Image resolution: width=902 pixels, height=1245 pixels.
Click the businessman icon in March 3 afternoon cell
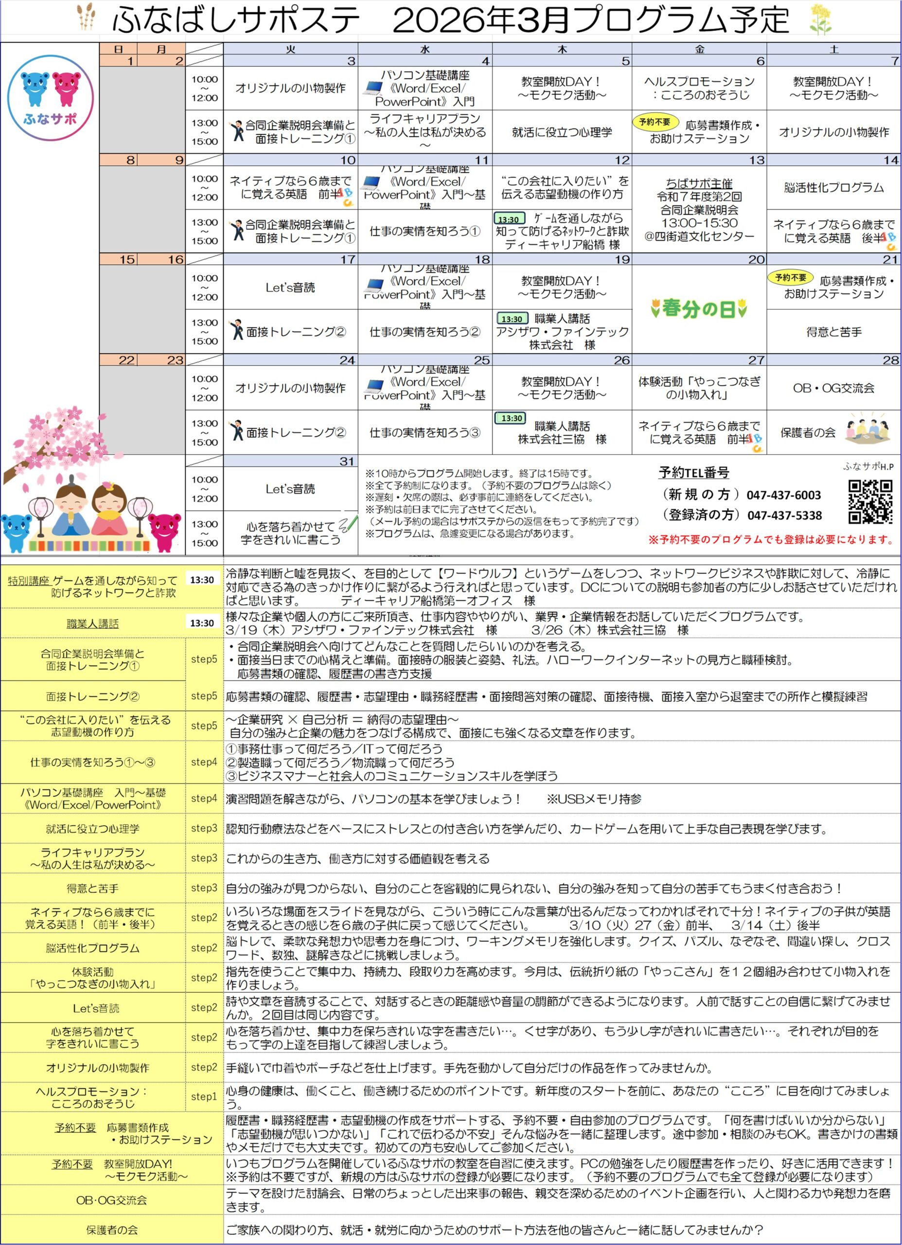tap(237, 132)
